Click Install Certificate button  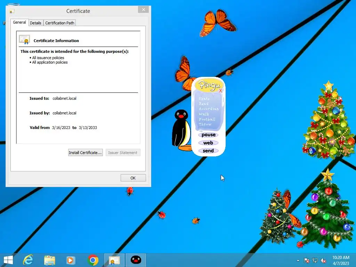pos(86,153)
